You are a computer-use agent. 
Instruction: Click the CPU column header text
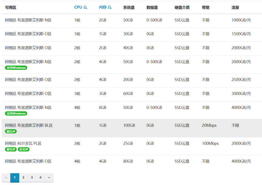coord(78,7)
